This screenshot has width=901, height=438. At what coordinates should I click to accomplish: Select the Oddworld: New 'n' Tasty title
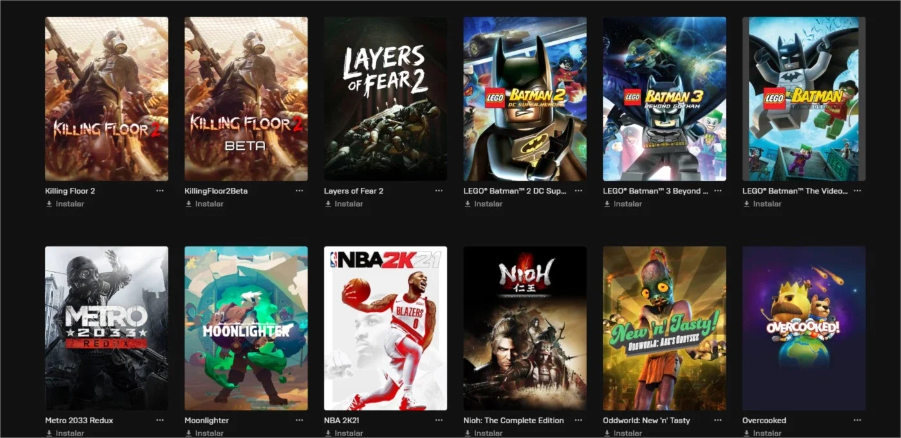[646, 421]
